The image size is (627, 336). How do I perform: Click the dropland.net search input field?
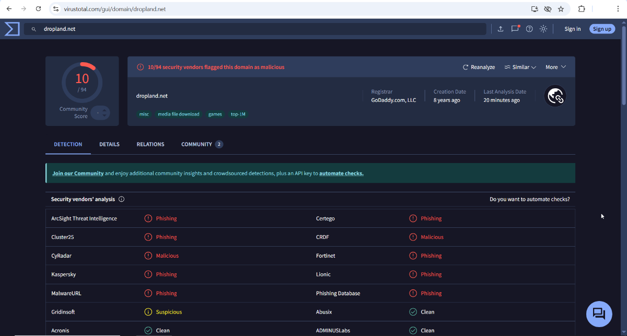(x=255, y=29)
